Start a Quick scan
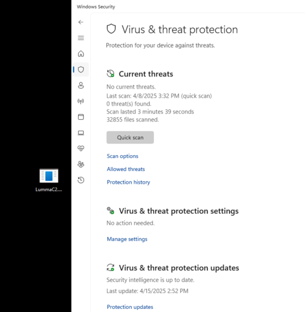 130,137
